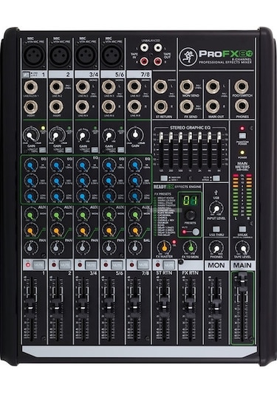This screenshot has width=277, height=395.
Task: Select the channel 3/4 XLR mic input
Action: (86, 55)
